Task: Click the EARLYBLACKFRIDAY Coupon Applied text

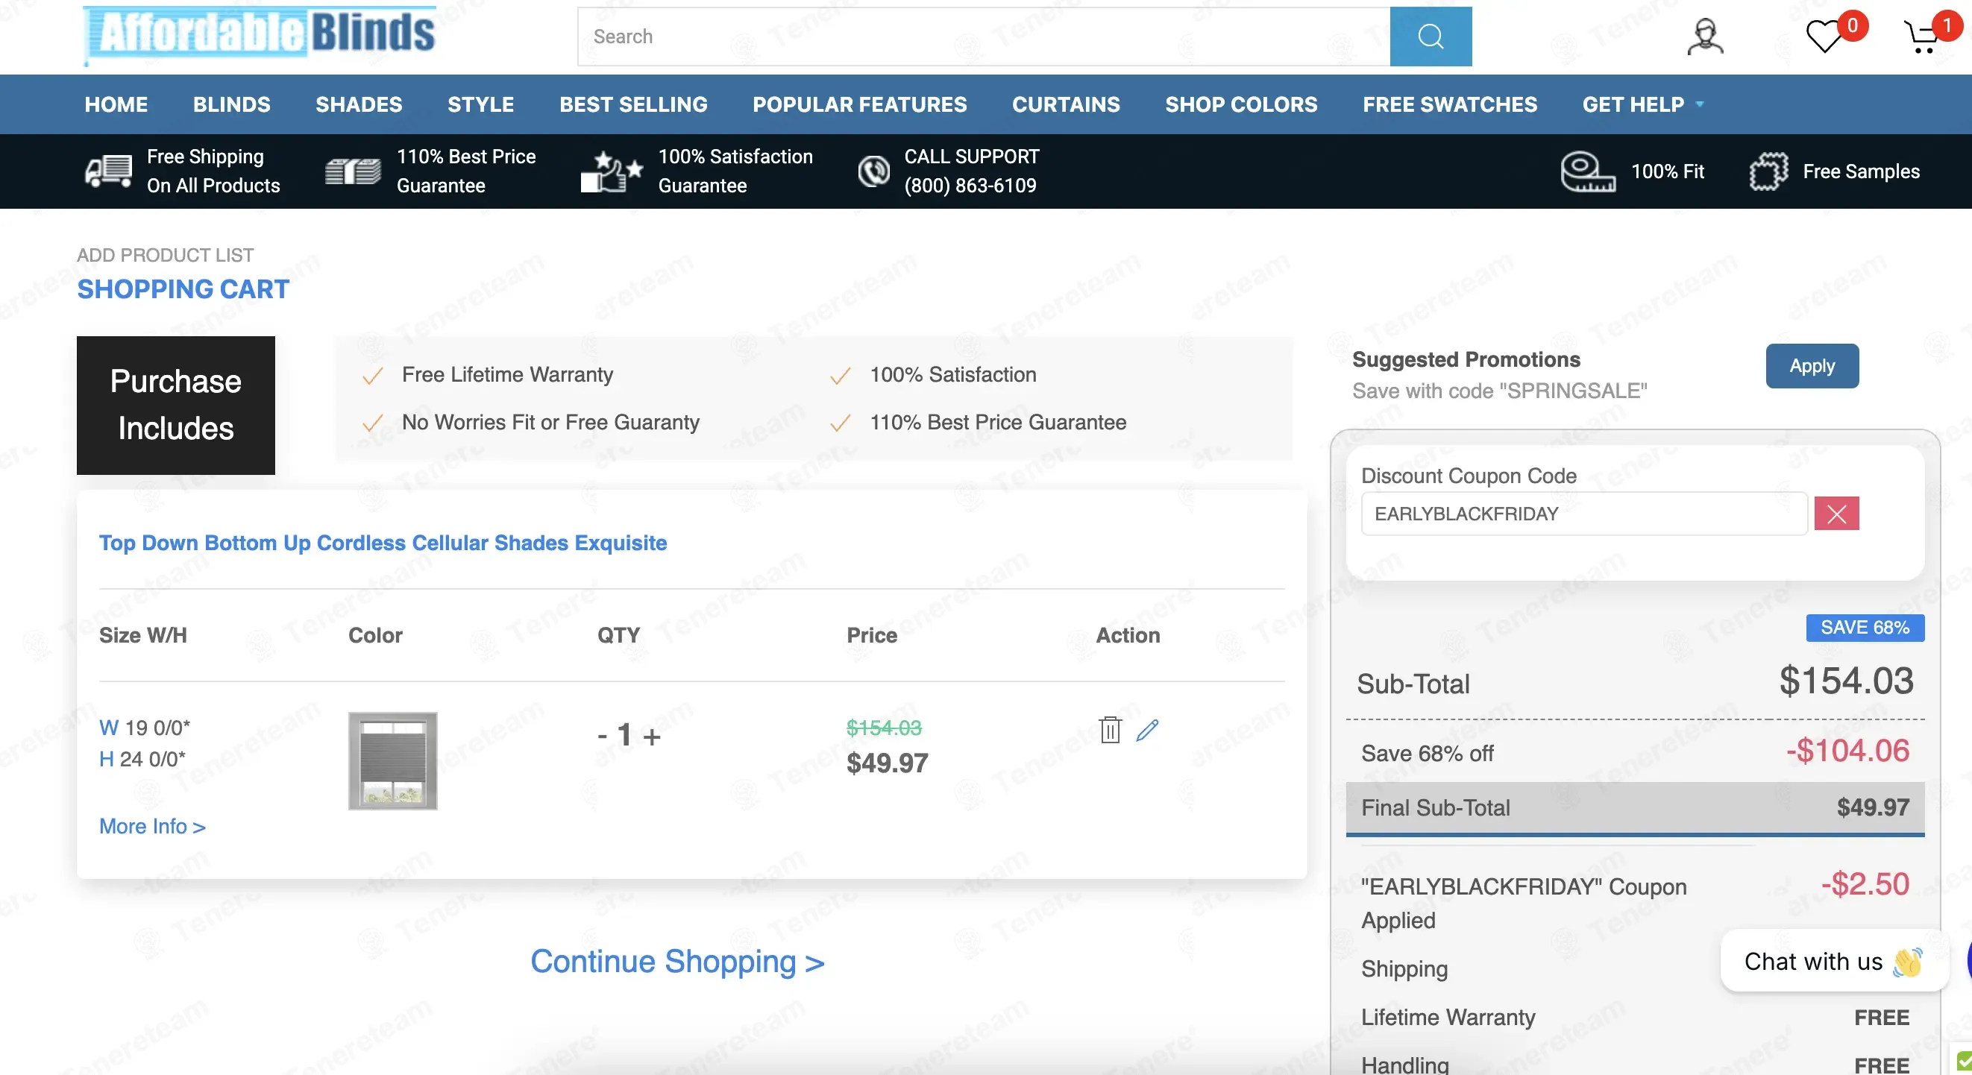Action: click(x=1524, y=903)
